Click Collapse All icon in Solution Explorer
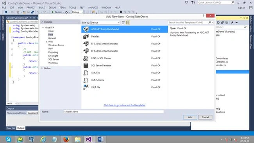Image resolution: width=254 pixels, height=143 pixels. (222, 23)
